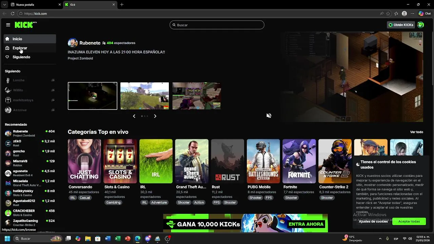
Task: Open the Slots & Casino category card
Action: [x=120, y=161]
